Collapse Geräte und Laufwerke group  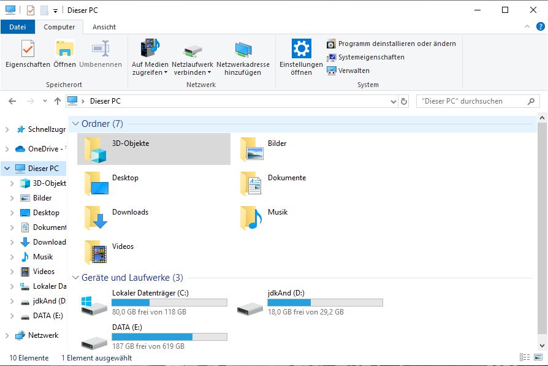pyautogui.click(x=75, y=278)
